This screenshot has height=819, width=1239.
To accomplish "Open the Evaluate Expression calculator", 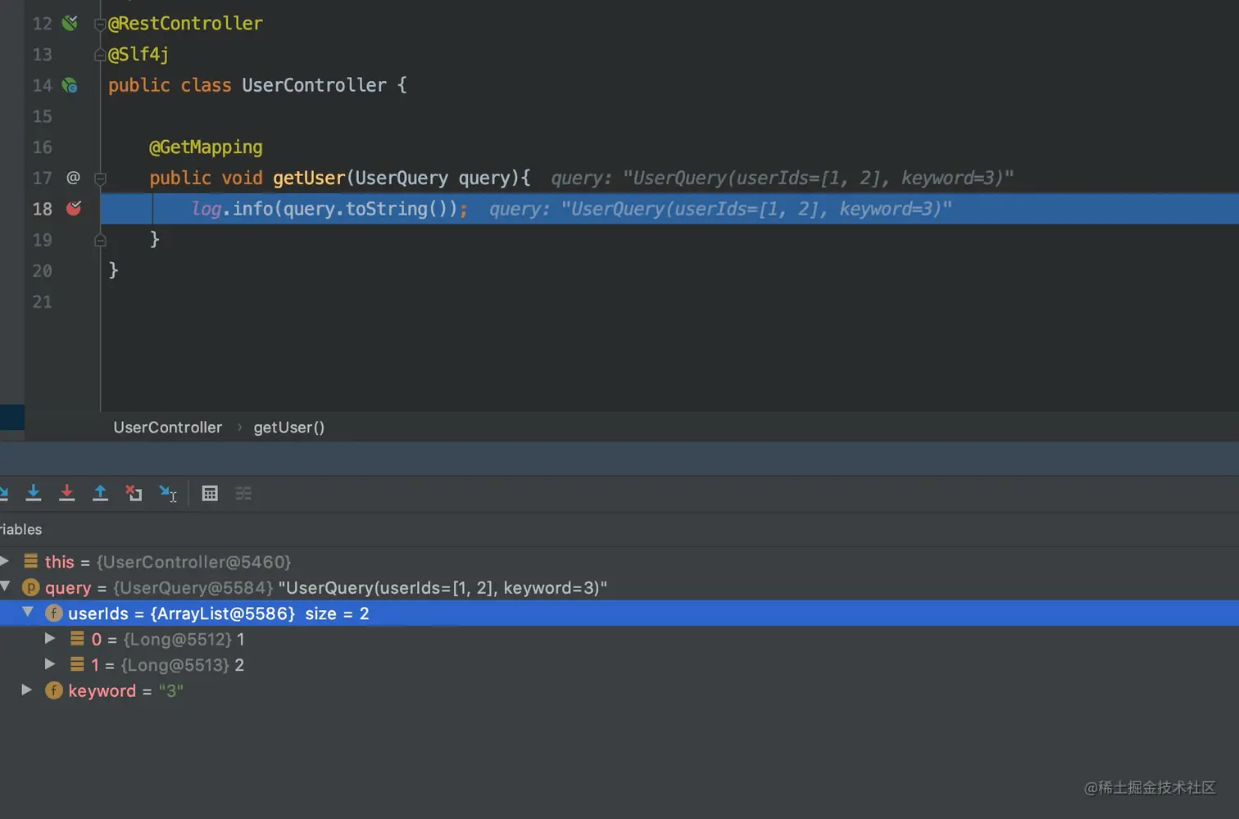I will click(210, 493).
